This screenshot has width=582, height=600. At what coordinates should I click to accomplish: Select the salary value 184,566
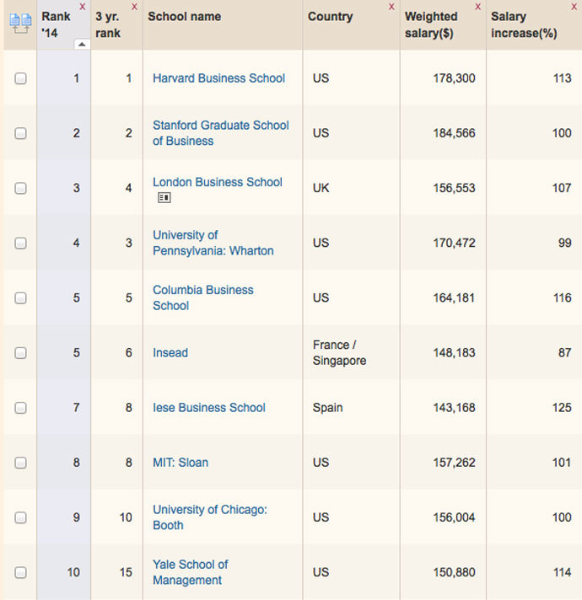pyautogui.click(x=454, y=133)
